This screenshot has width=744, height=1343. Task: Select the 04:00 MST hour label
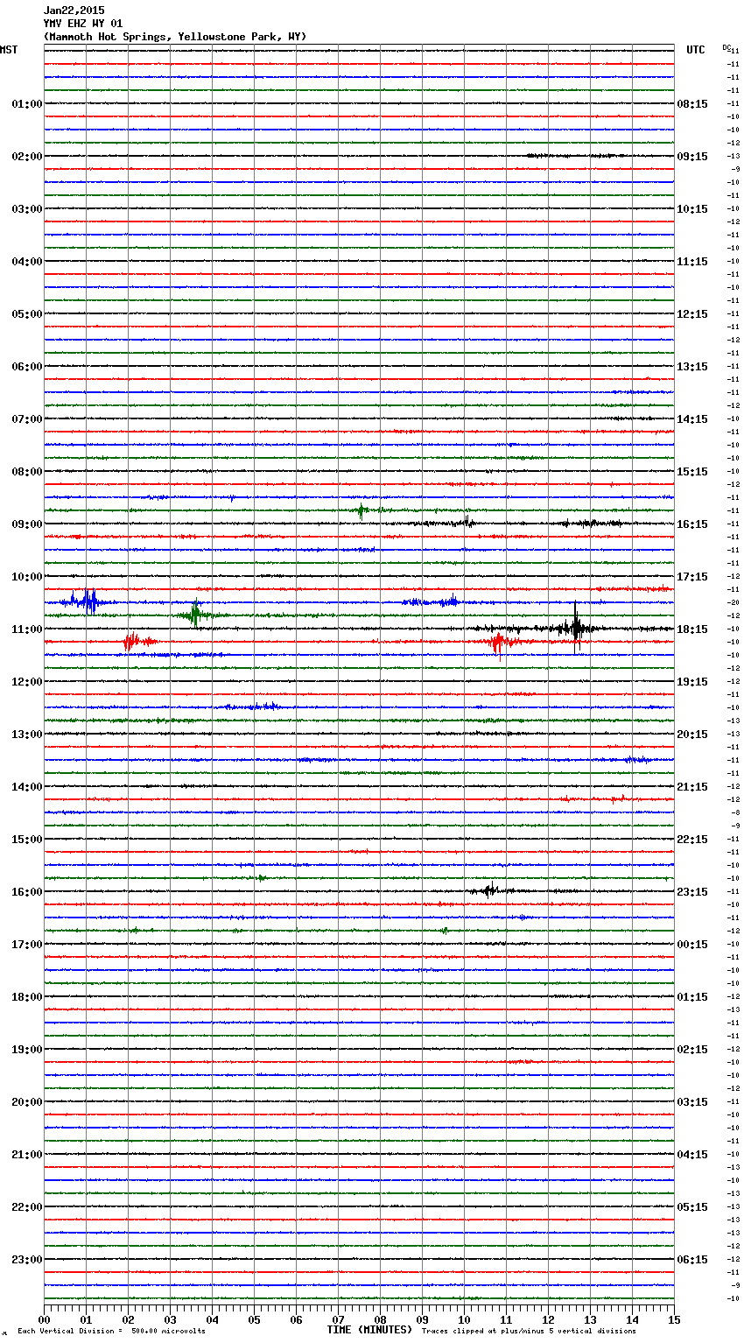point(26,262)
